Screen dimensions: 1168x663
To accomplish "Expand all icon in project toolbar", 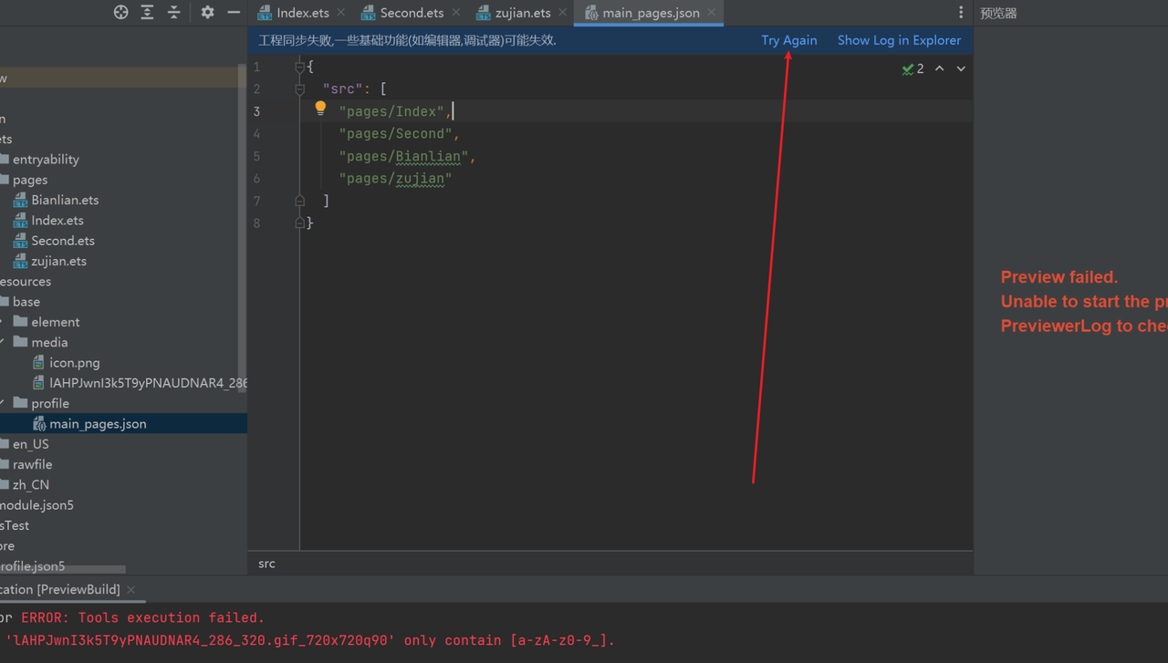I will 147,12.
